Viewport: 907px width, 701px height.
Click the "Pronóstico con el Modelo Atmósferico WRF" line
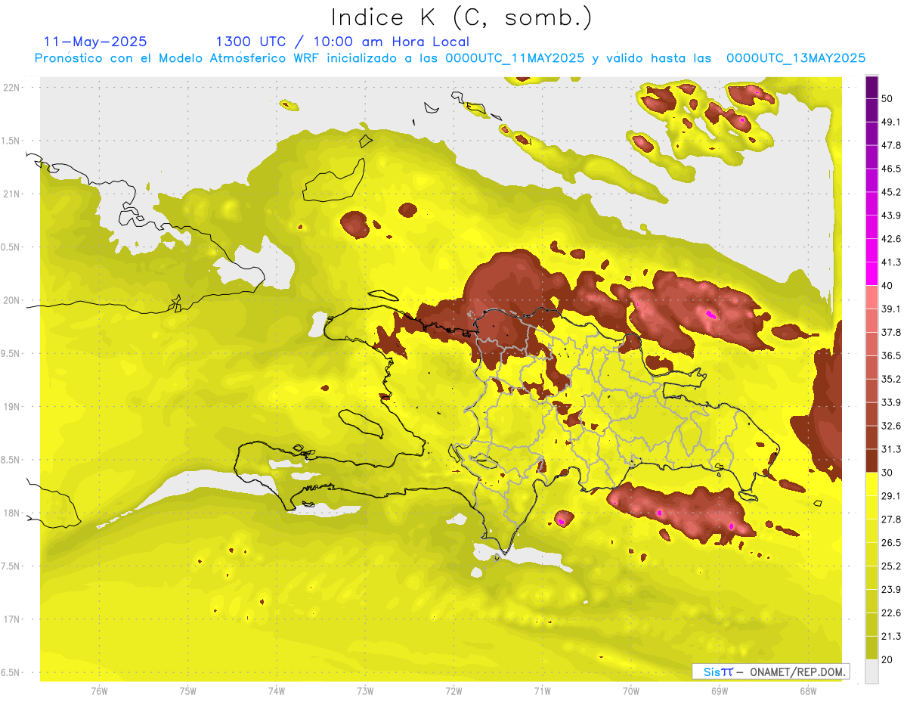(x=450, y=58)
